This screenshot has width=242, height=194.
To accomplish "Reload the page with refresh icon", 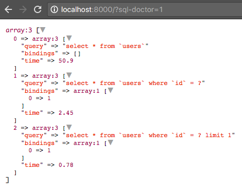I will coord(38,9).
